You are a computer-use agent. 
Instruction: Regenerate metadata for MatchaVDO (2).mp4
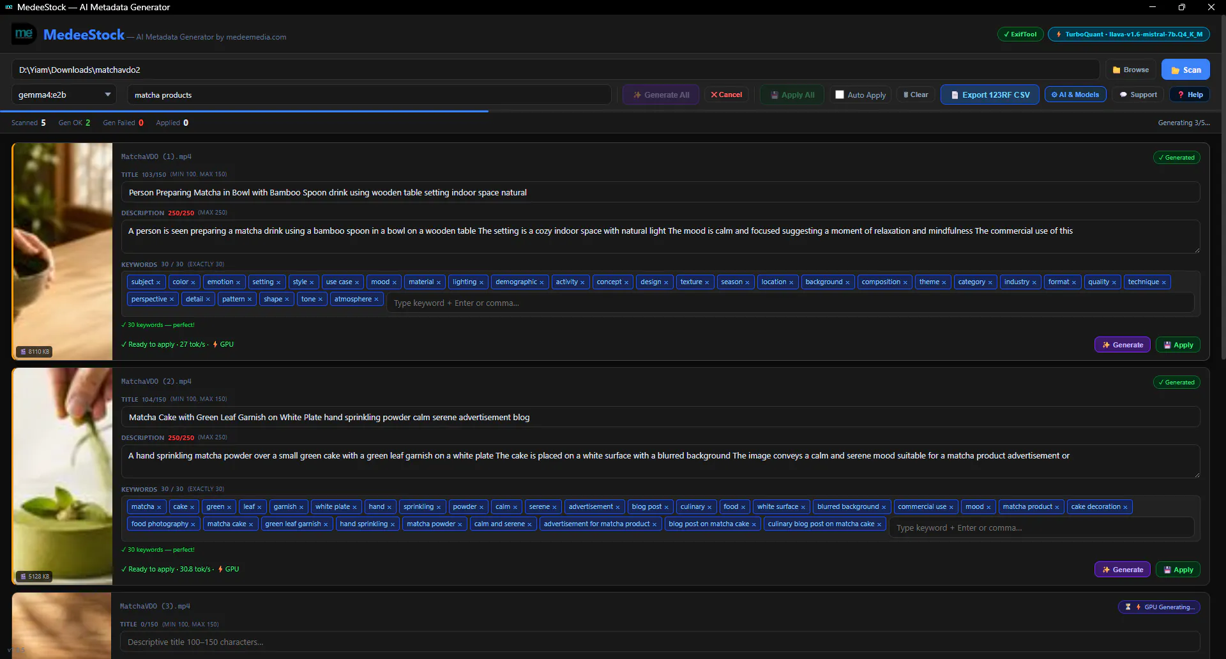click(x=1123, y=570)
